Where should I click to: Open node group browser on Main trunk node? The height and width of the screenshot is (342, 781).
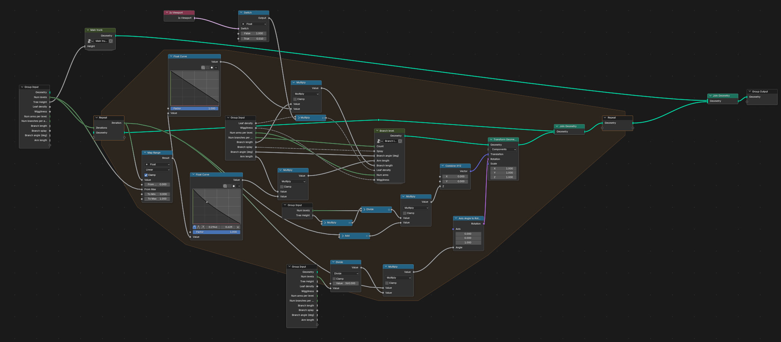tap(90, 41)
